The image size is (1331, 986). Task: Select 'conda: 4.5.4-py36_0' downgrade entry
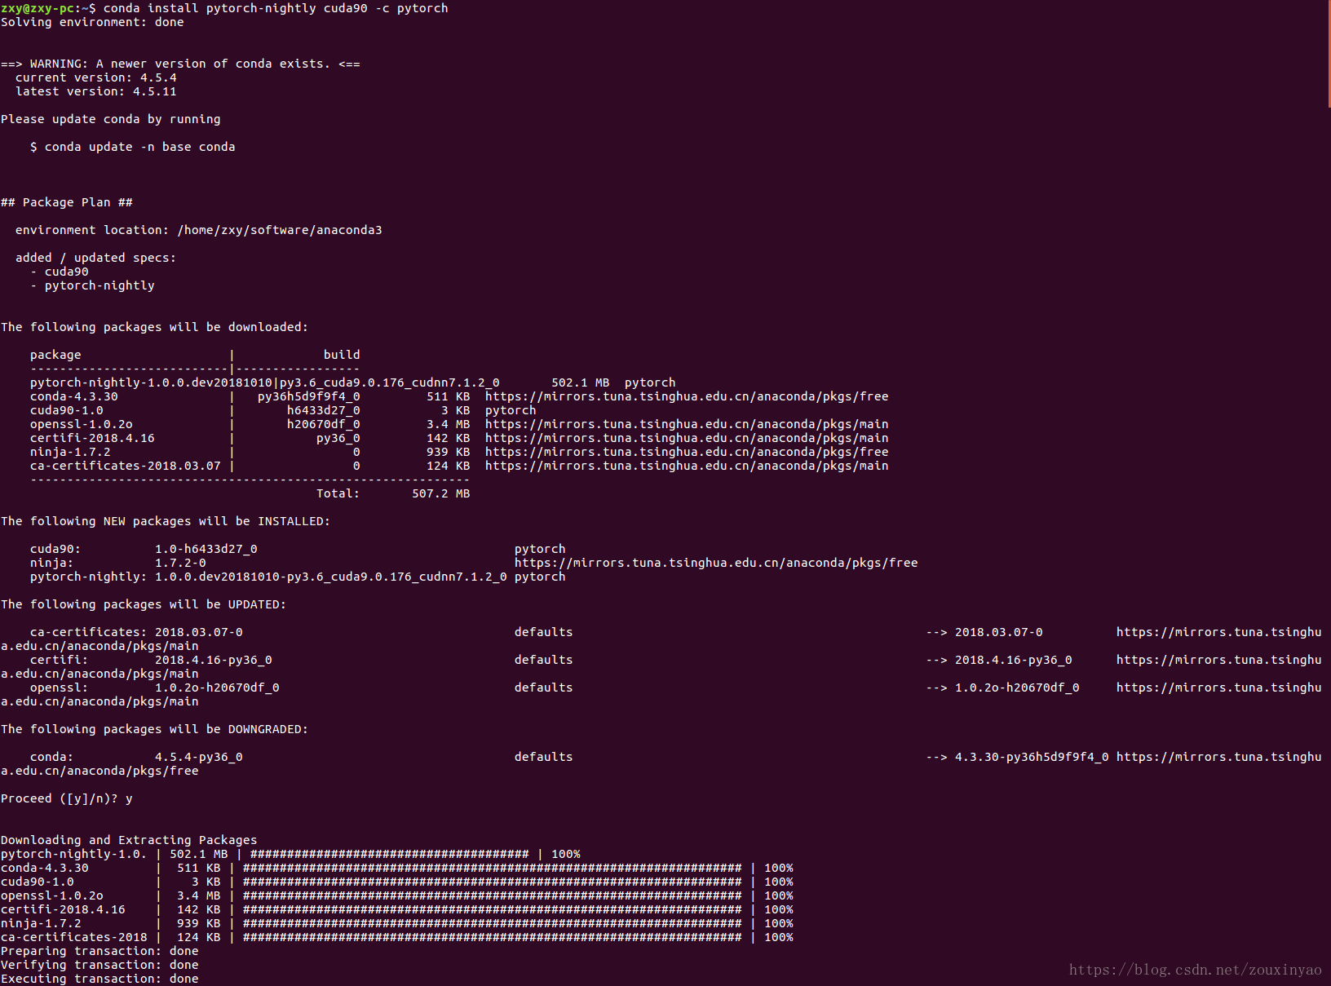click(136, 757)
